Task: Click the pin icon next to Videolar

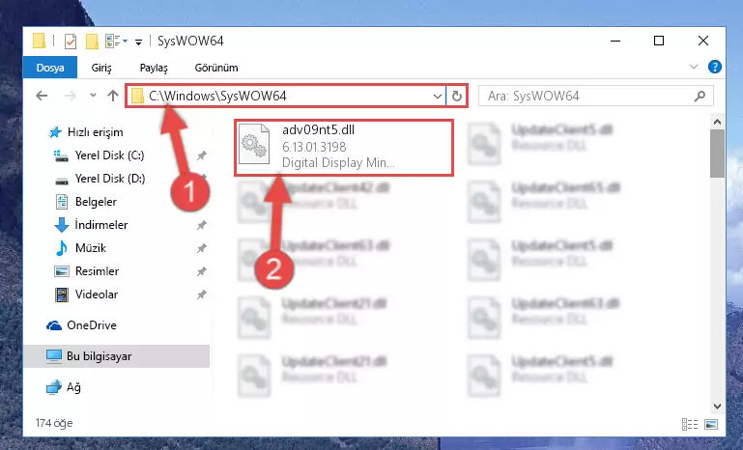Action: [x=201, y=295]
